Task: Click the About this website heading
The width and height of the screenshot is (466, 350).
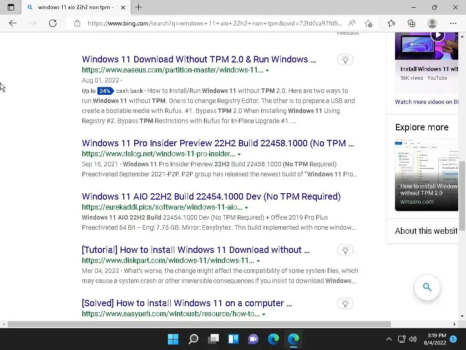Action: (x=426, y=231)
